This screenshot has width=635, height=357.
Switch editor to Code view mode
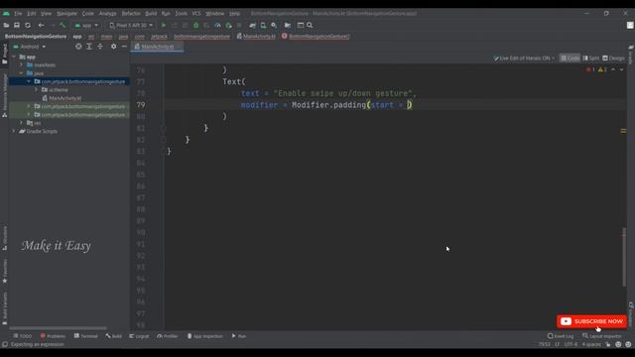[x=570, y=59]
